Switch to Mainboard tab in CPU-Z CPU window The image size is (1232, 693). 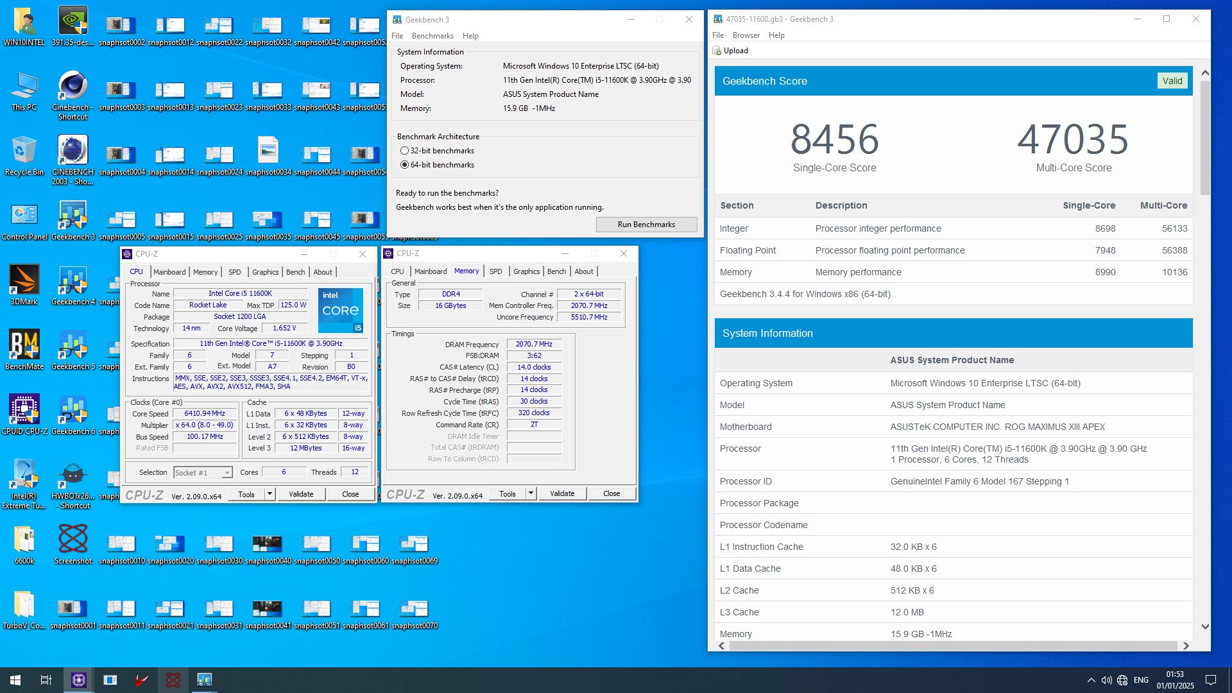click(169, 272)
